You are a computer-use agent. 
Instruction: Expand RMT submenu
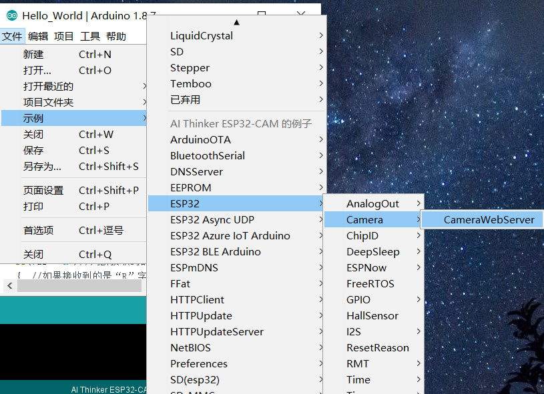pyautogui.click(x=373, y=363)
